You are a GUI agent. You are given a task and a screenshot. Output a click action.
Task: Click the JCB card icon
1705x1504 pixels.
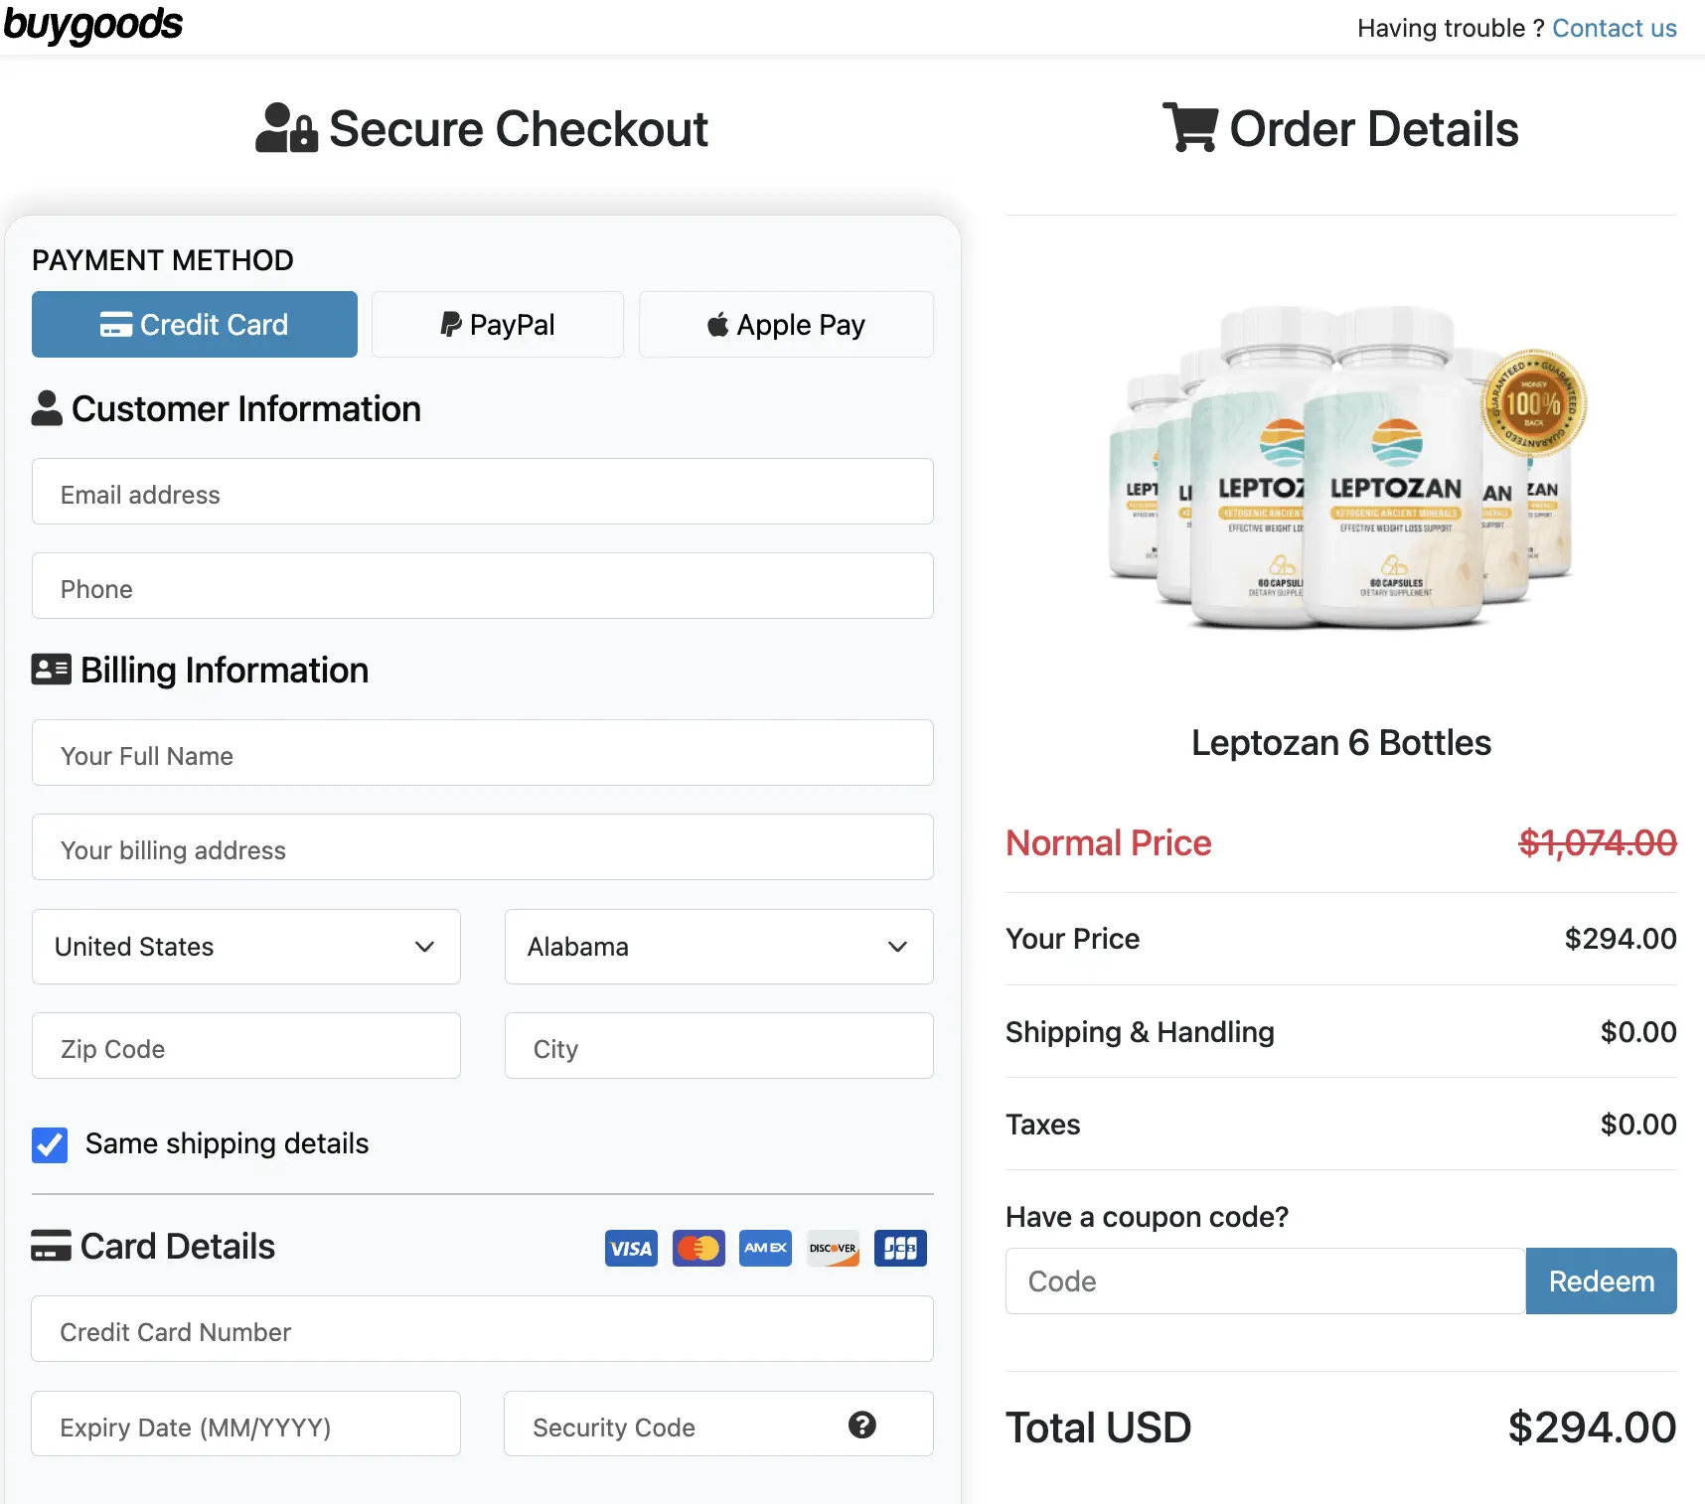[x=900, y=1249]
